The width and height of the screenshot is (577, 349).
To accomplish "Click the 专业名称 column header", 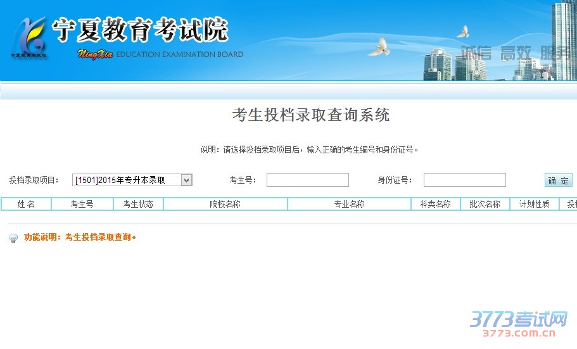I will 349,204.
